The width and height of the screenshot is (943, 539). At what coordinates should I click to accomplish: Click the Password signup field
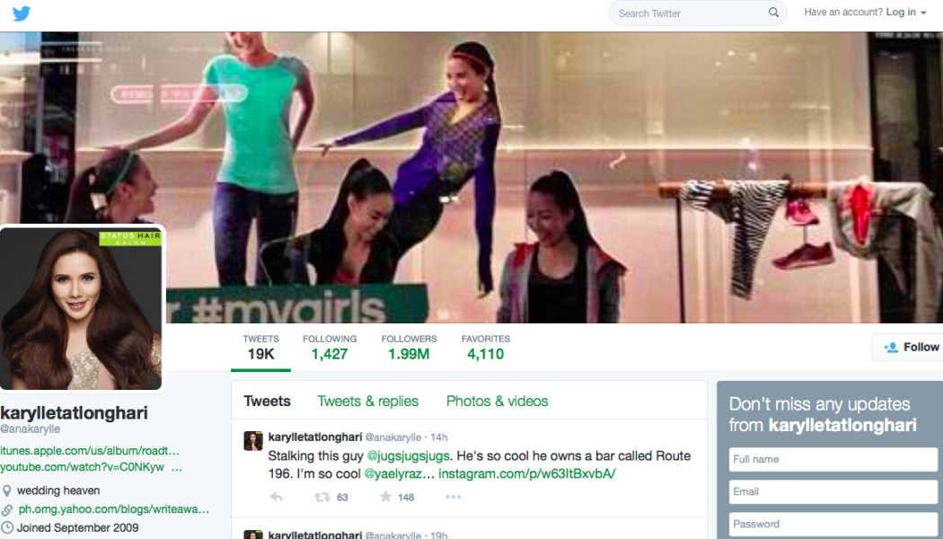click(x=833, y=524)
